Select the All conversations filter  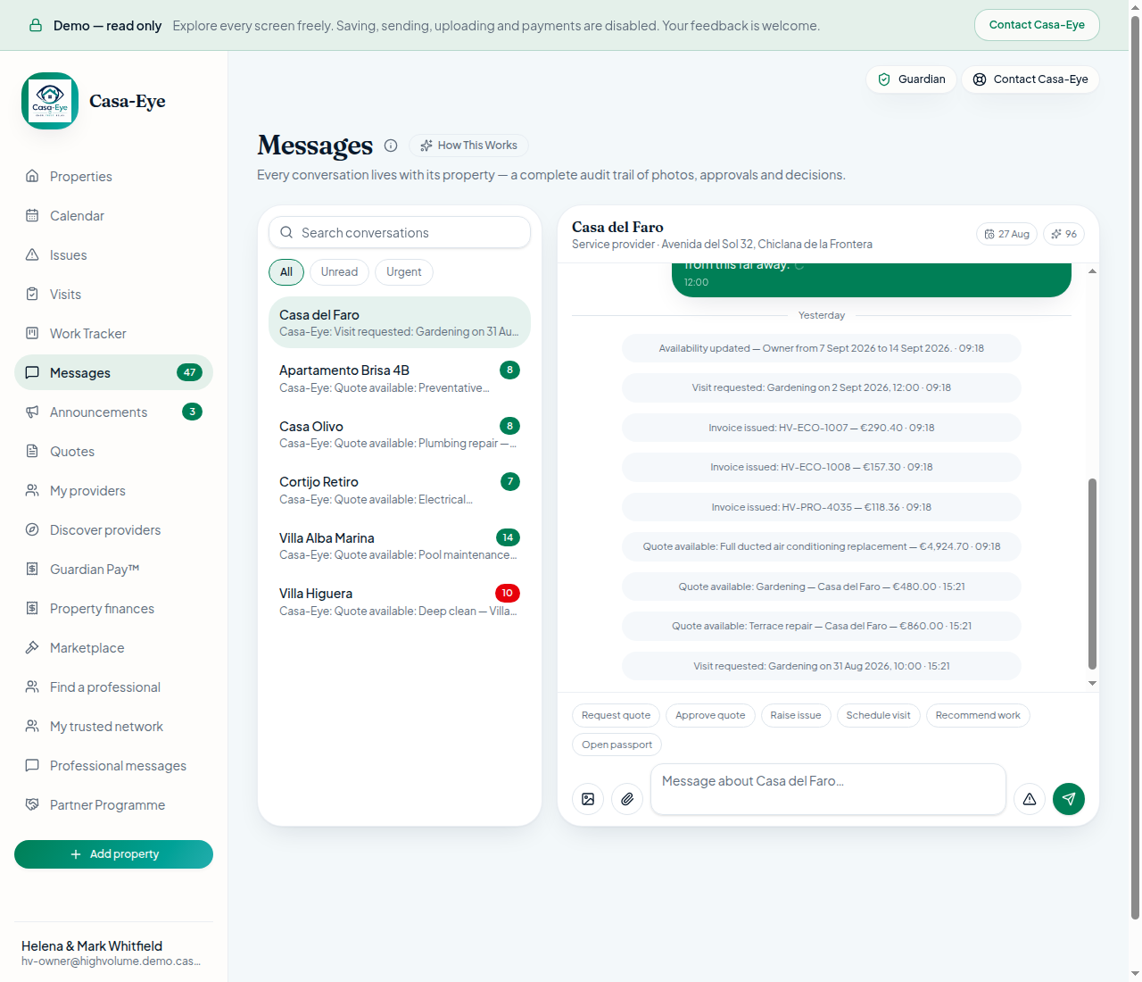(x=286, y=272)
